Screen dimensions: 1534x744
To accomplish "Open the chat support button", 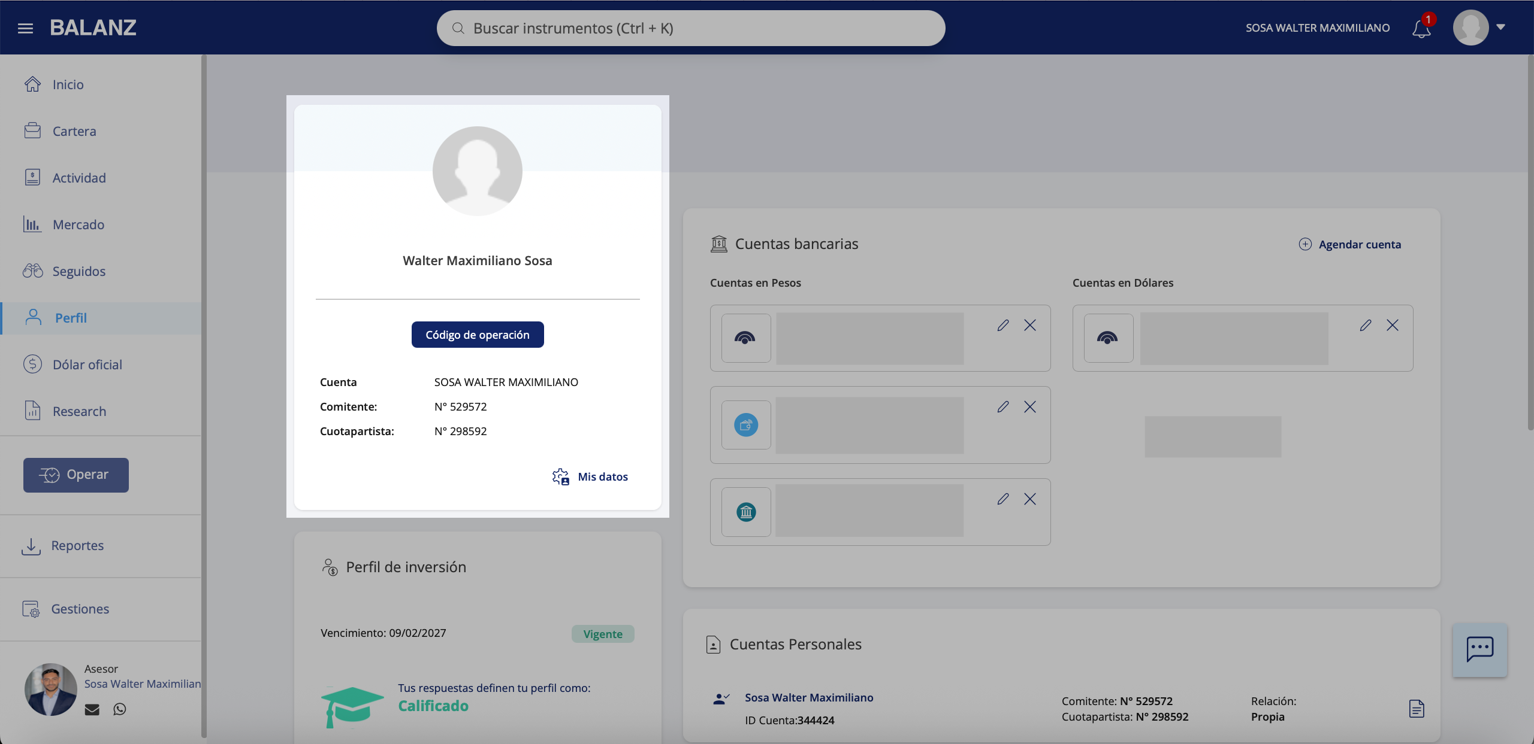I will pos(1480,650).
